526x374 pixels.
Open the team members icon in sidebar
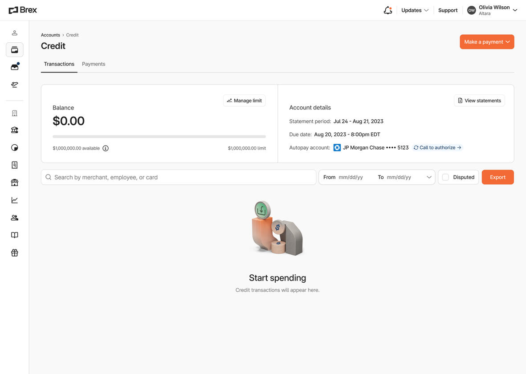[x=14, y=217]
